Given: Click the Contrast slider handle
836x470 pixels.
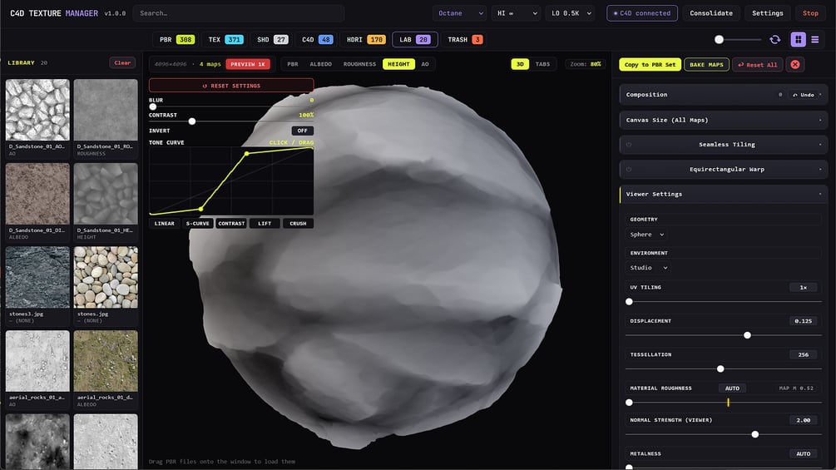Looking at the screenshot, I should (192, 121).
